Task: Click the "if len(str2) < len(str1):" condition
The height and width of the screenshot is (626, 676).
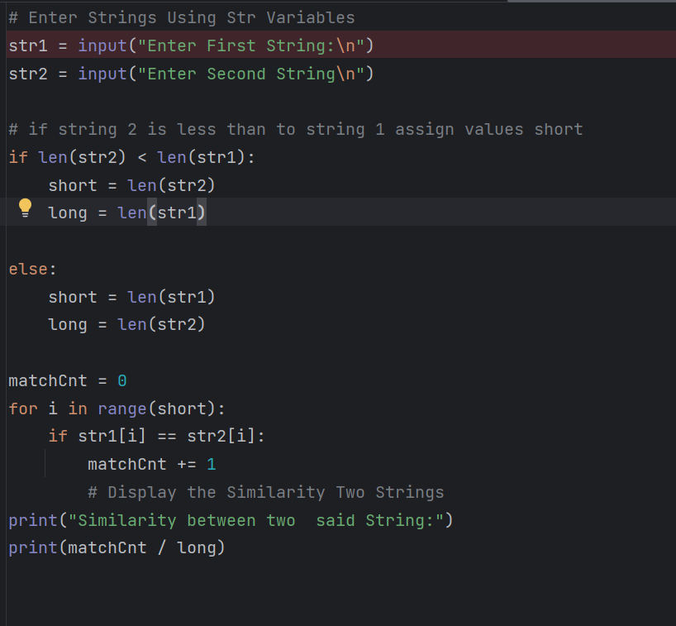Action: click(132, 157)
